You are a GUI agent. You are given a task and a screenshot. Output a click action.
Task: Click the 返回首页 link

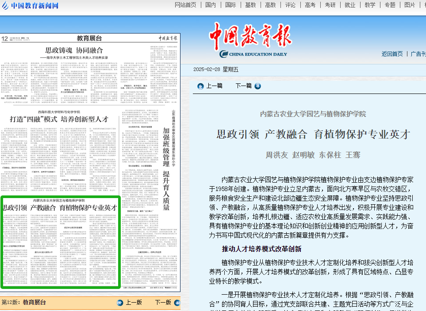(392, 54)
